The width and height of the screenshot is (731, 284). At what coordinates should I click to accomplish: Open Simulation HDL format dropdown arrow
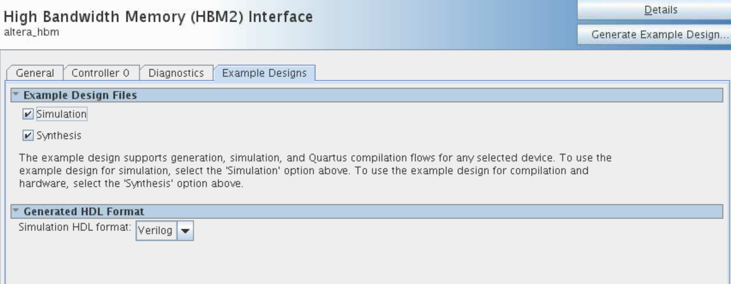point(186,230)
